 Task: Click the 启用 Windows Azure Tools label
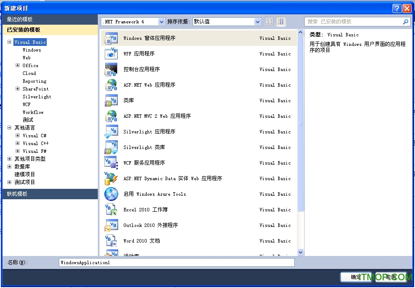(155, 194)
